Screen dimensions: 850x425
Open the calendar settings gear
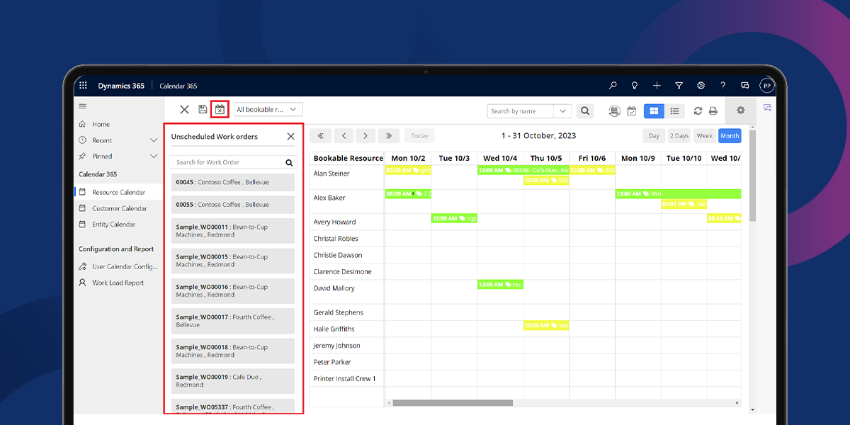(740, 110)
